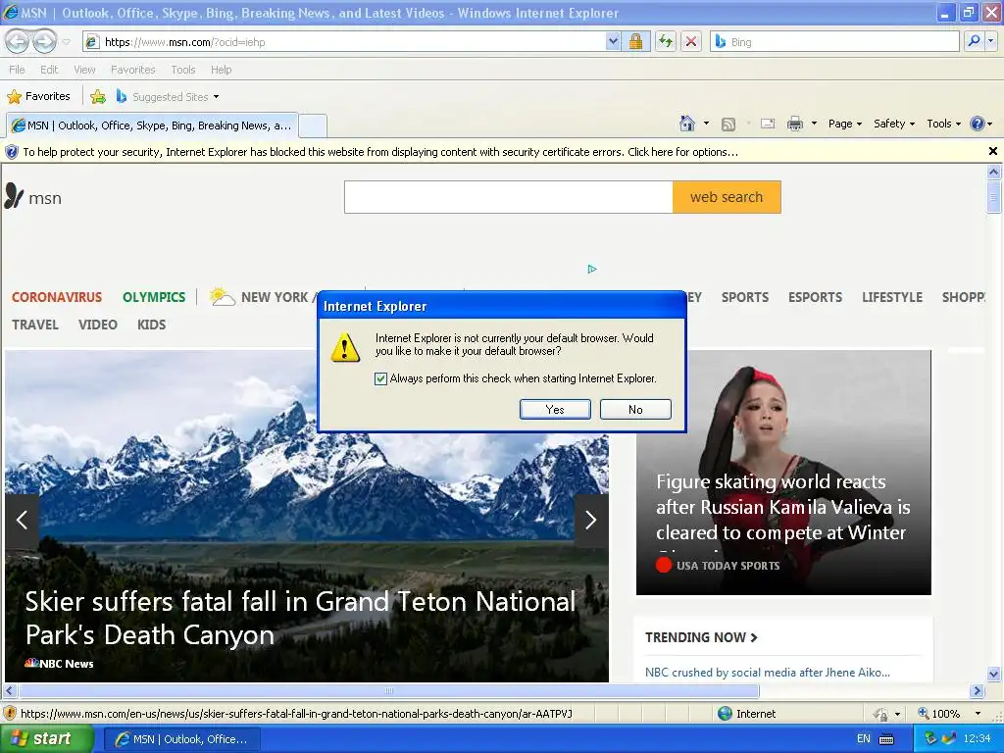The height and width of the screenshot is (753, 1004).
Task: Open the TRENDING NOW section link
Action: 701,637
